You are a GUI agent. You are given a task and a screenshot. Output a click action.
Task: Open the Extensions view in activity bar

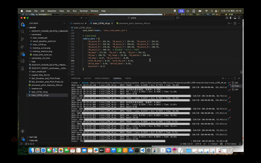(23, 54)
